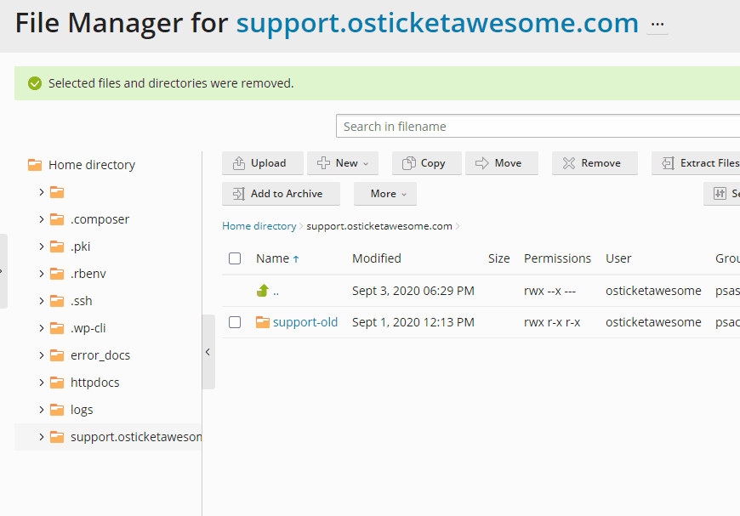Check the support-old folder checkbox
The image size is (740, 516).
click(x=235, y=322)
